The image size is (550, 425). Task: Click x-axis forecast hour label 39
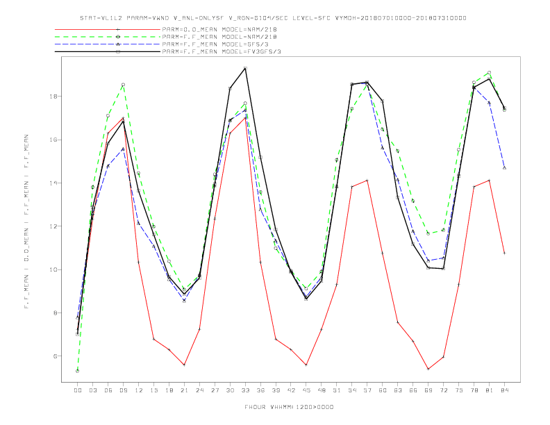pyautogui.click(x=276, y=390)
